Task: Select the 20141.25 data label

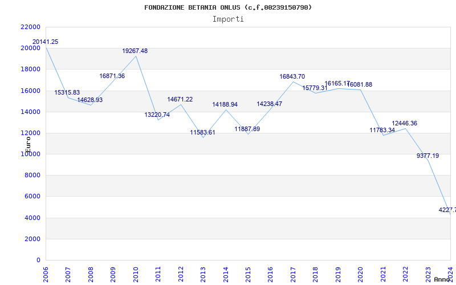Action: pos(46,42)
